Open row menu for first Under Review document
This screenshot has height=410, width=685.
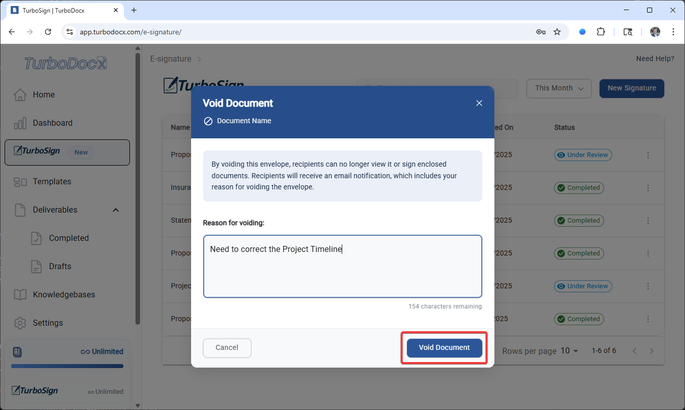648,155
